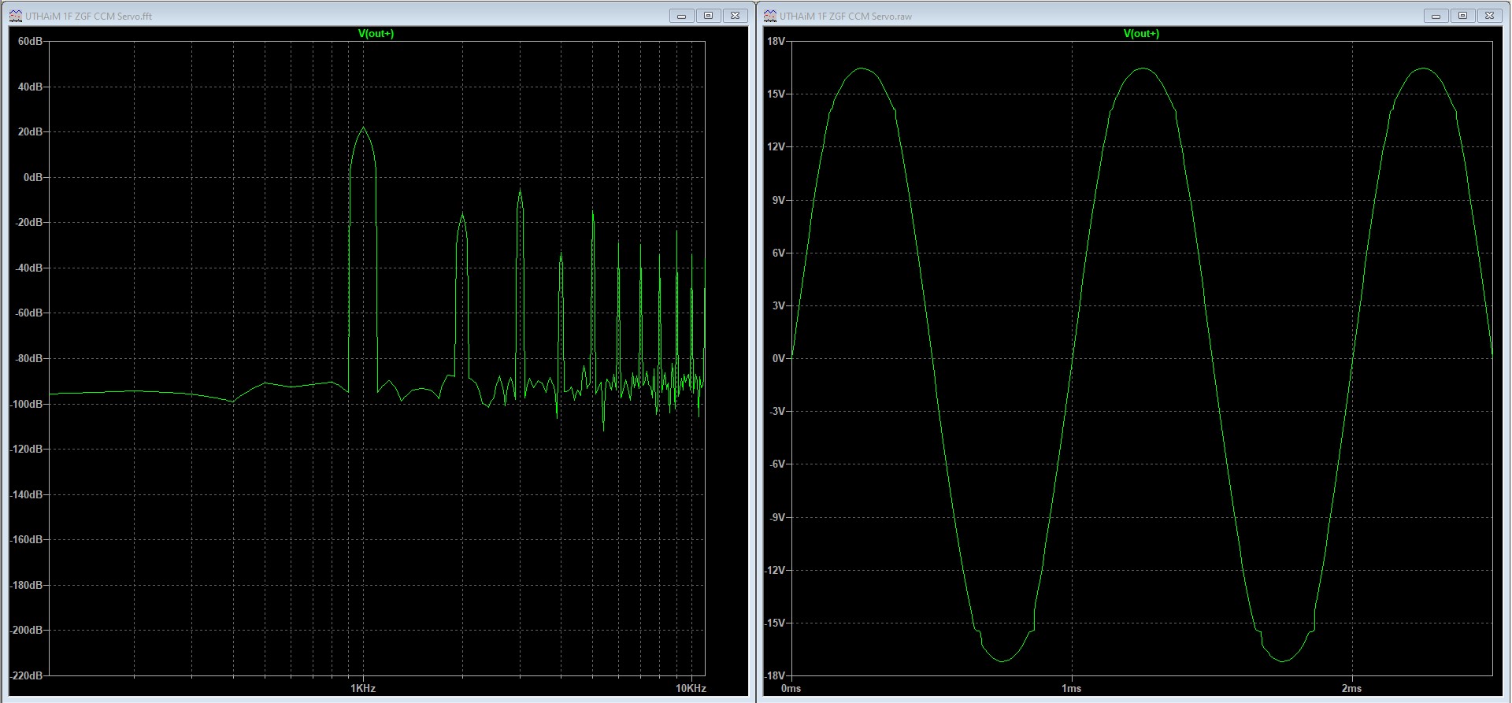Click the 0dB axis label
This screenshot has width=1512, height=703.
click(33, 177)
